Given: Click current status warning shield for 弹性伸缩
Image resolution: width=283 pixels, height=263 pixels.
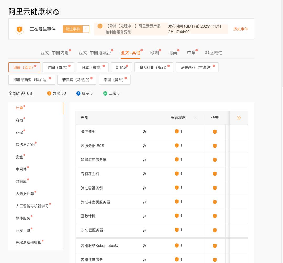Looking at the screenshot, I should (177, 131).
